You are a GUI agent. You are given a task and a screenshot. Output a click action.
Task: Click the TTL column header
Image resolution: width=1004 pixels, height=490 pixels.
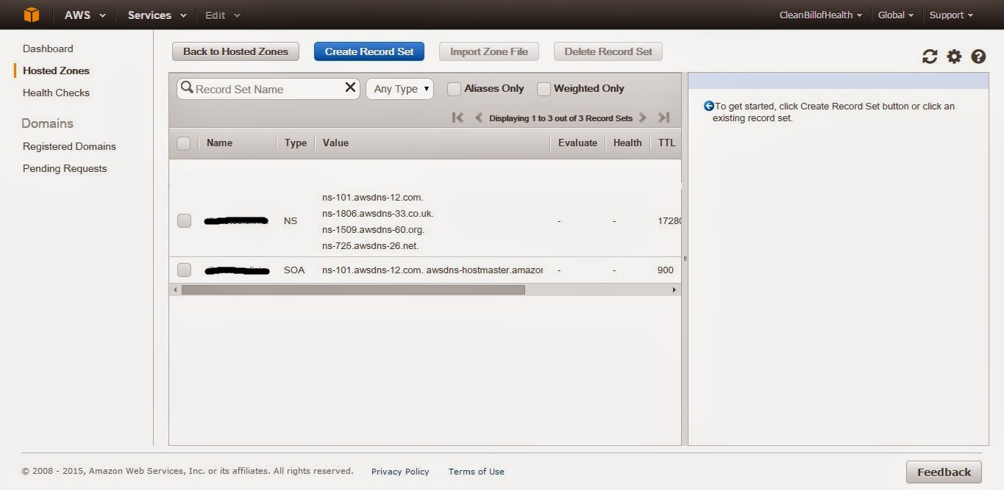(666, 143)
